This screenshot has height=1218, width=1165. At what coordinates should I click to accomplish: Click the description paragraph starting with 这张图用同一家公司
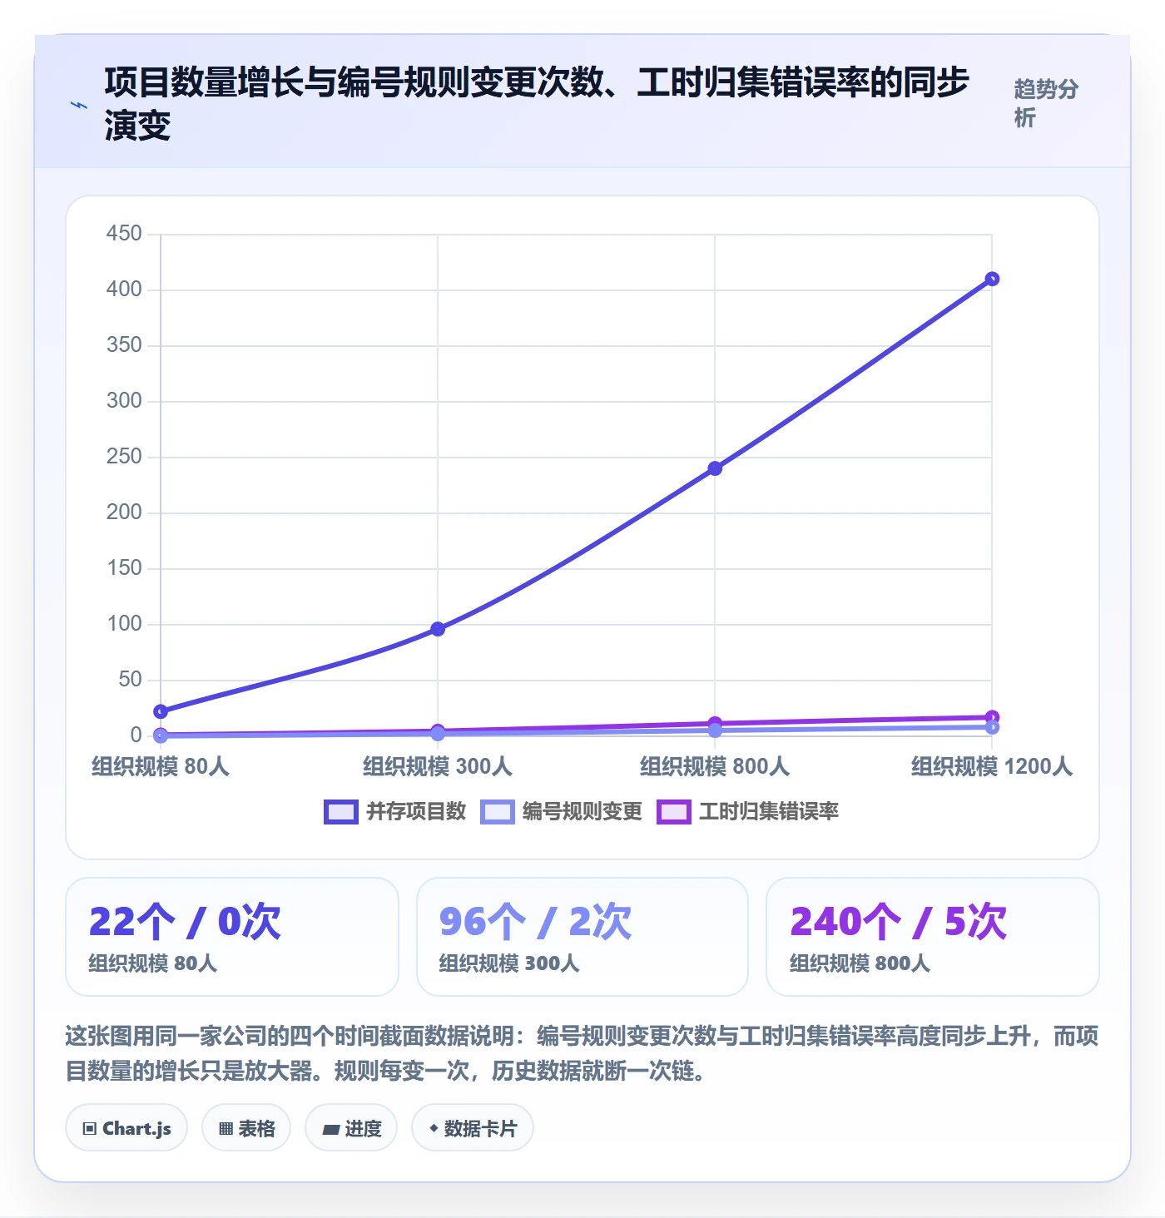click(x=582, y=1053)
